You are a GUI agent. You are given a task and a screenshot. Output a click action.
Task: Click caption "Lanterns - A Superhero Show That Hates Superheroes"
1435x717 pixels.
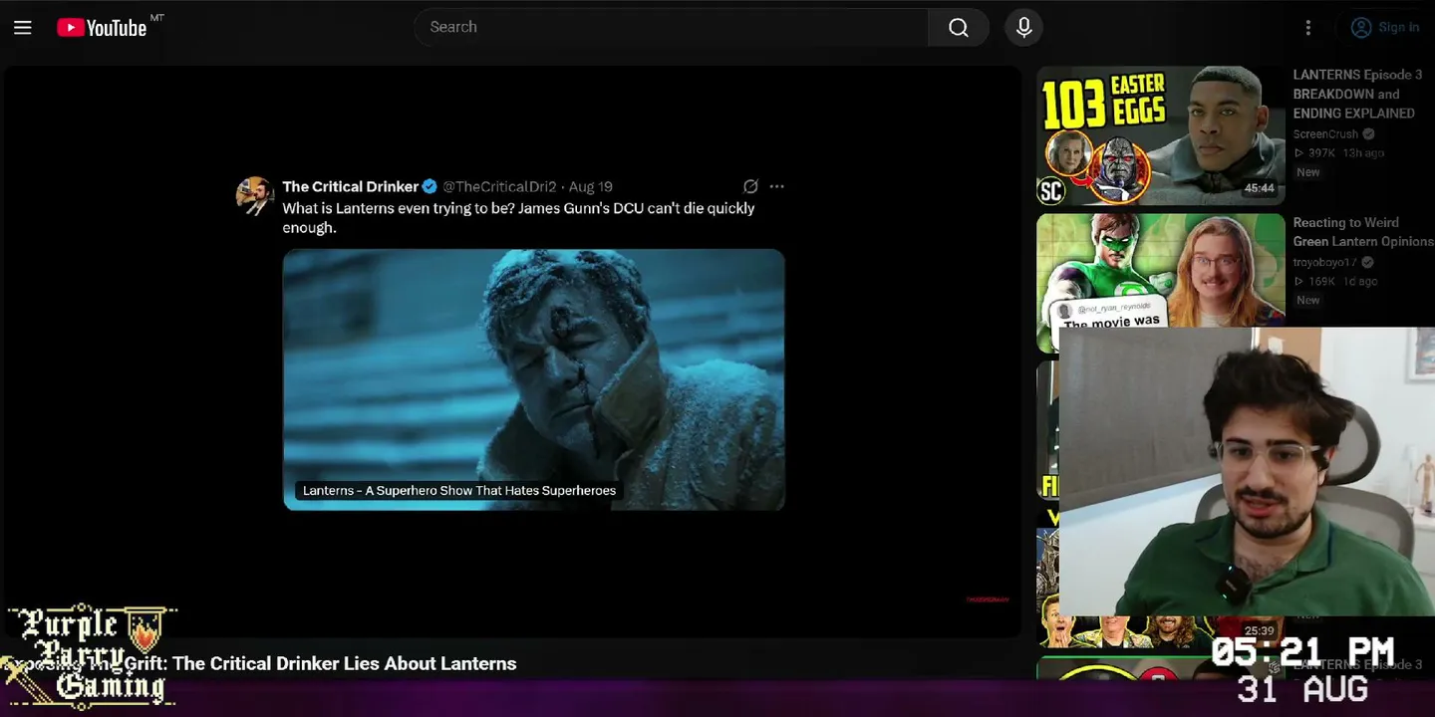tap(459, 490)
